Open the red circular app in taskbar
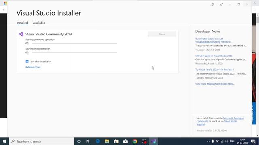Image resolution: width=259 pixels, height=145 pixels. [x=144, y=141]
